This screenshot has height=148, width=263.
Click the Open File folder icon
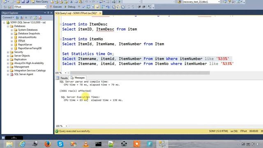coord(18,2)
